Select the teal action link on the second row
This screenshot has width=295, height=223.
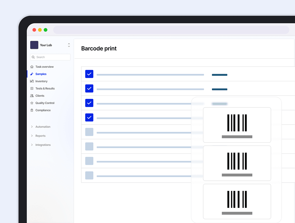point(219,89)
